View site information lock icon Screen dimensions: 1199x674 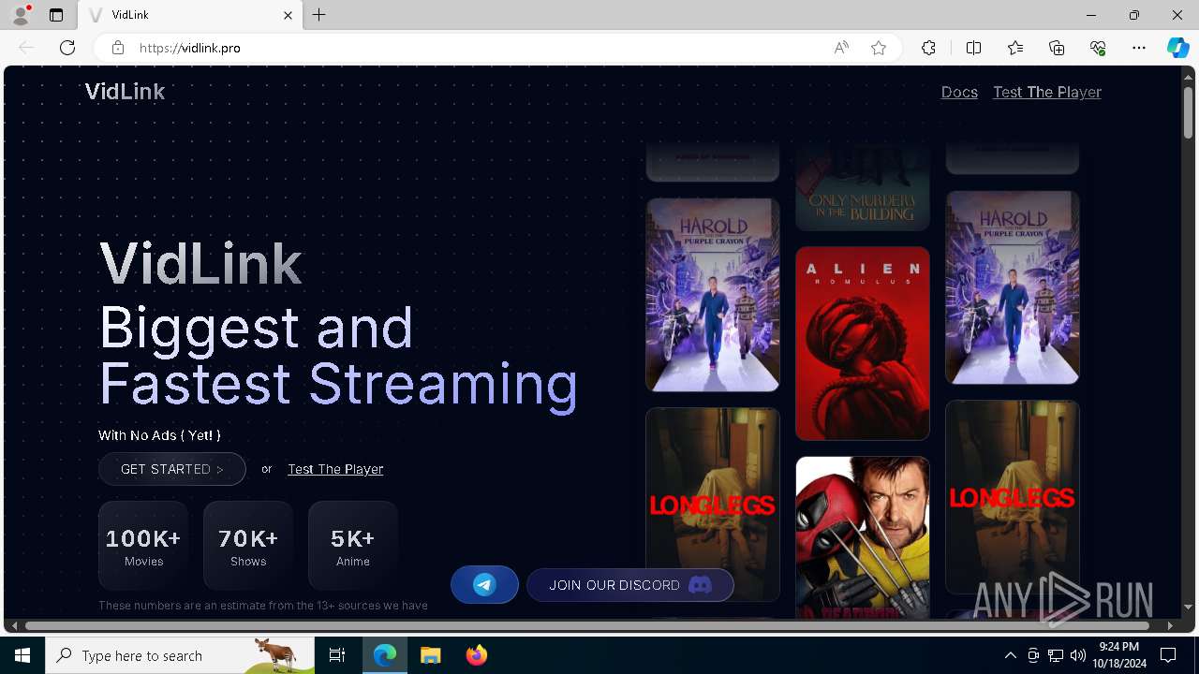[118, 48]
